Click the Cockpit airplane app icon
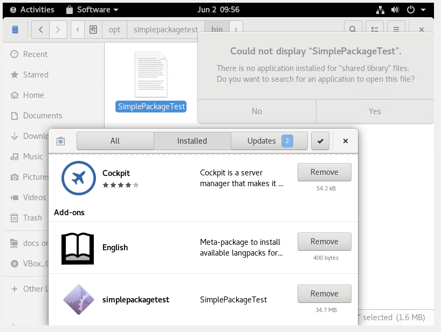Screen dimensions: 441x332 point(78,178)
